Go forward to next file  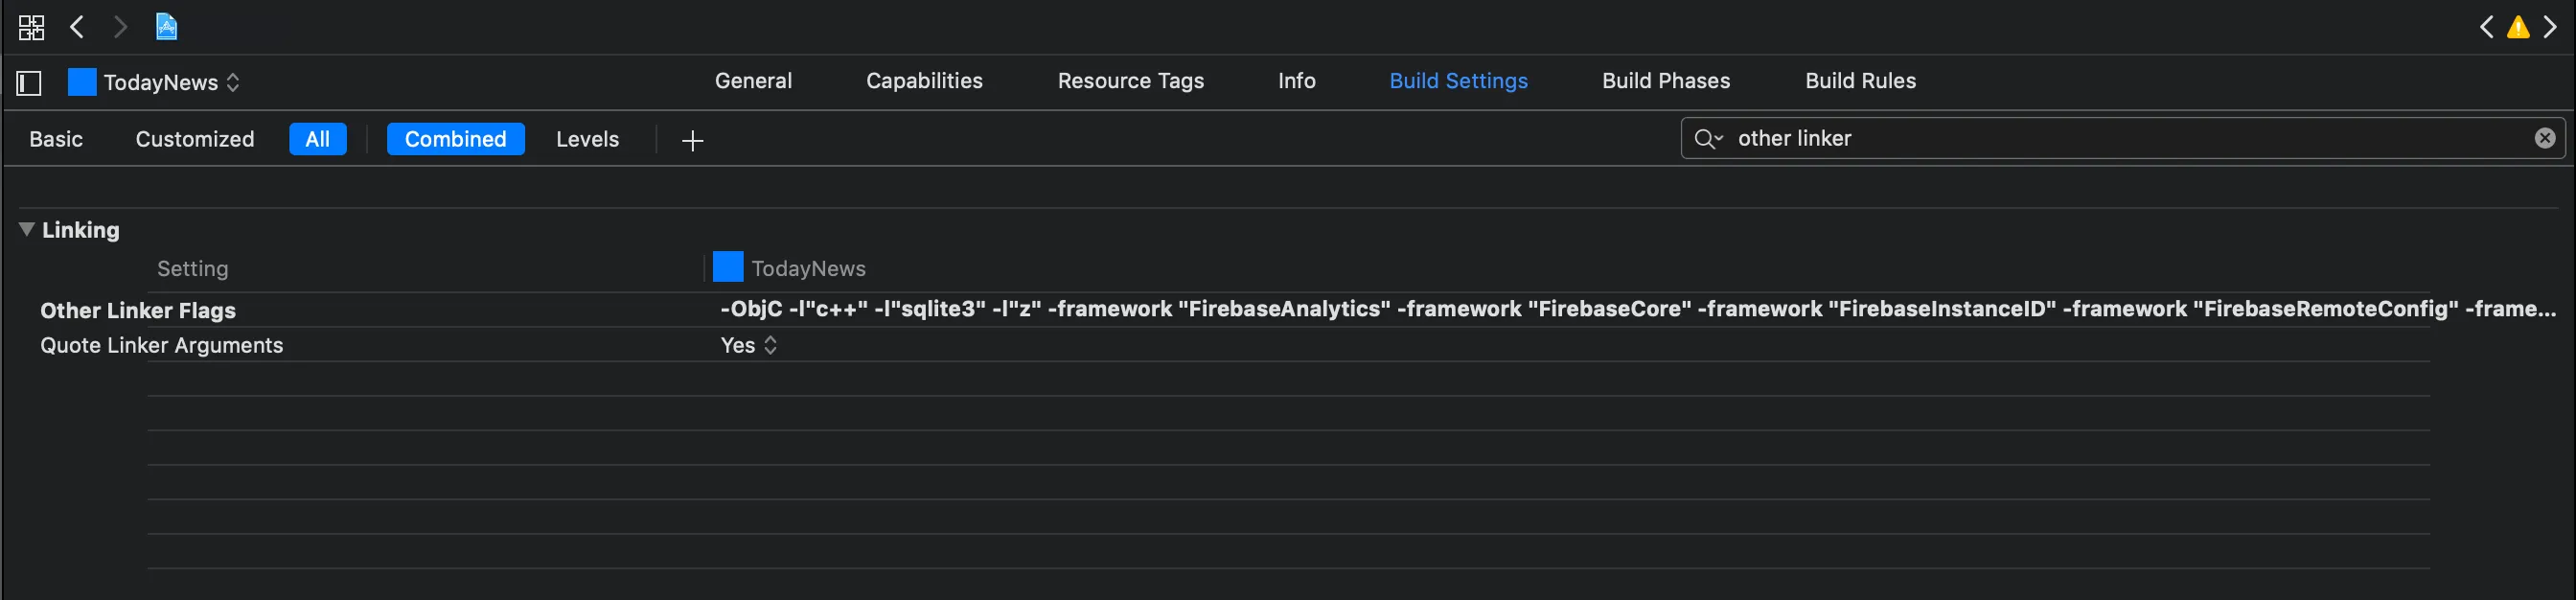(x=120, y=27)
